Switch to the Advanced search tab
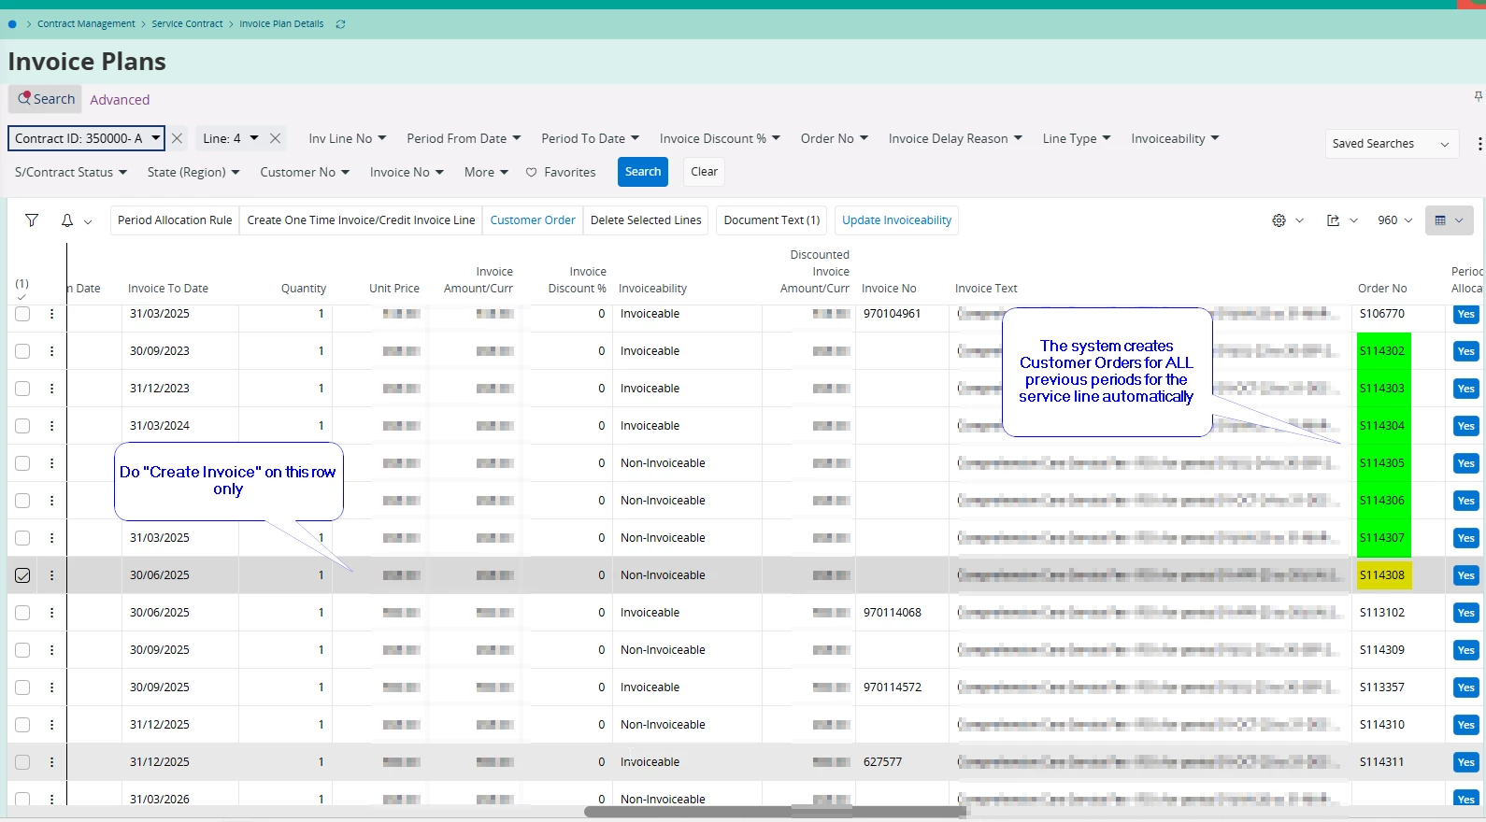 (120, 100)
